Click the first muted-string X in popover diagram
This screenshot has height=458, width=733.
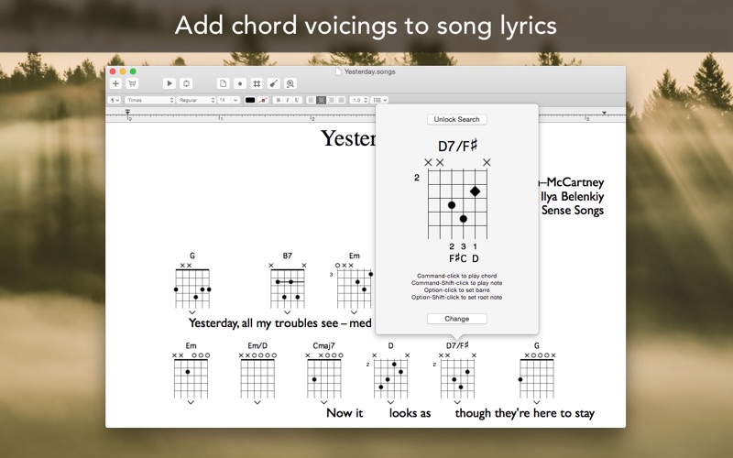428,162
